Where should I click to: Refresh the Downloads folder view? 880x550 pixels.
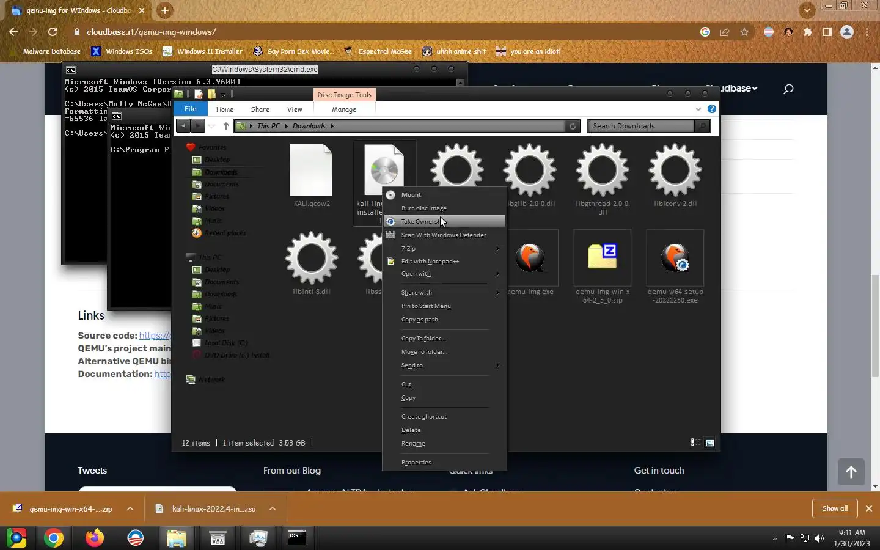(573, 126)
